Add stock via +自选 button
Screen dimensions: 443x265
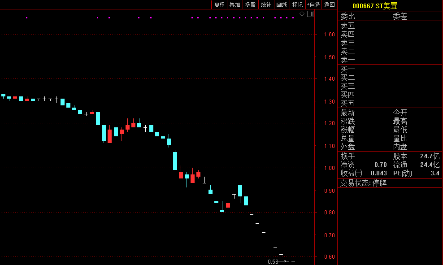pos(313,4)
